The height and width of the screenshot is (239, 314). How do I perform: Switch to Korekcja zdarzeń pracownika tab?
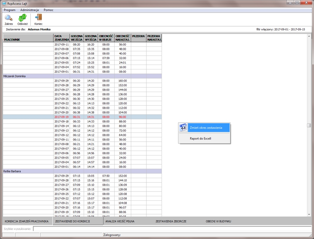click(27, 221)
